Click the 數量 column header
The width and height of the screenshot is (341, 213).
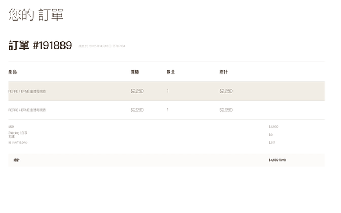pyautogui.click(x=170, y=71)
